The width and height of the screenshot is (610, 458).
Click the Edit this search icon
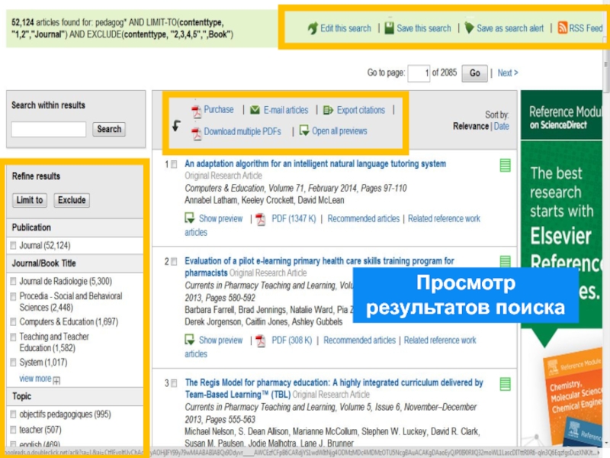[x=312, y=28]
